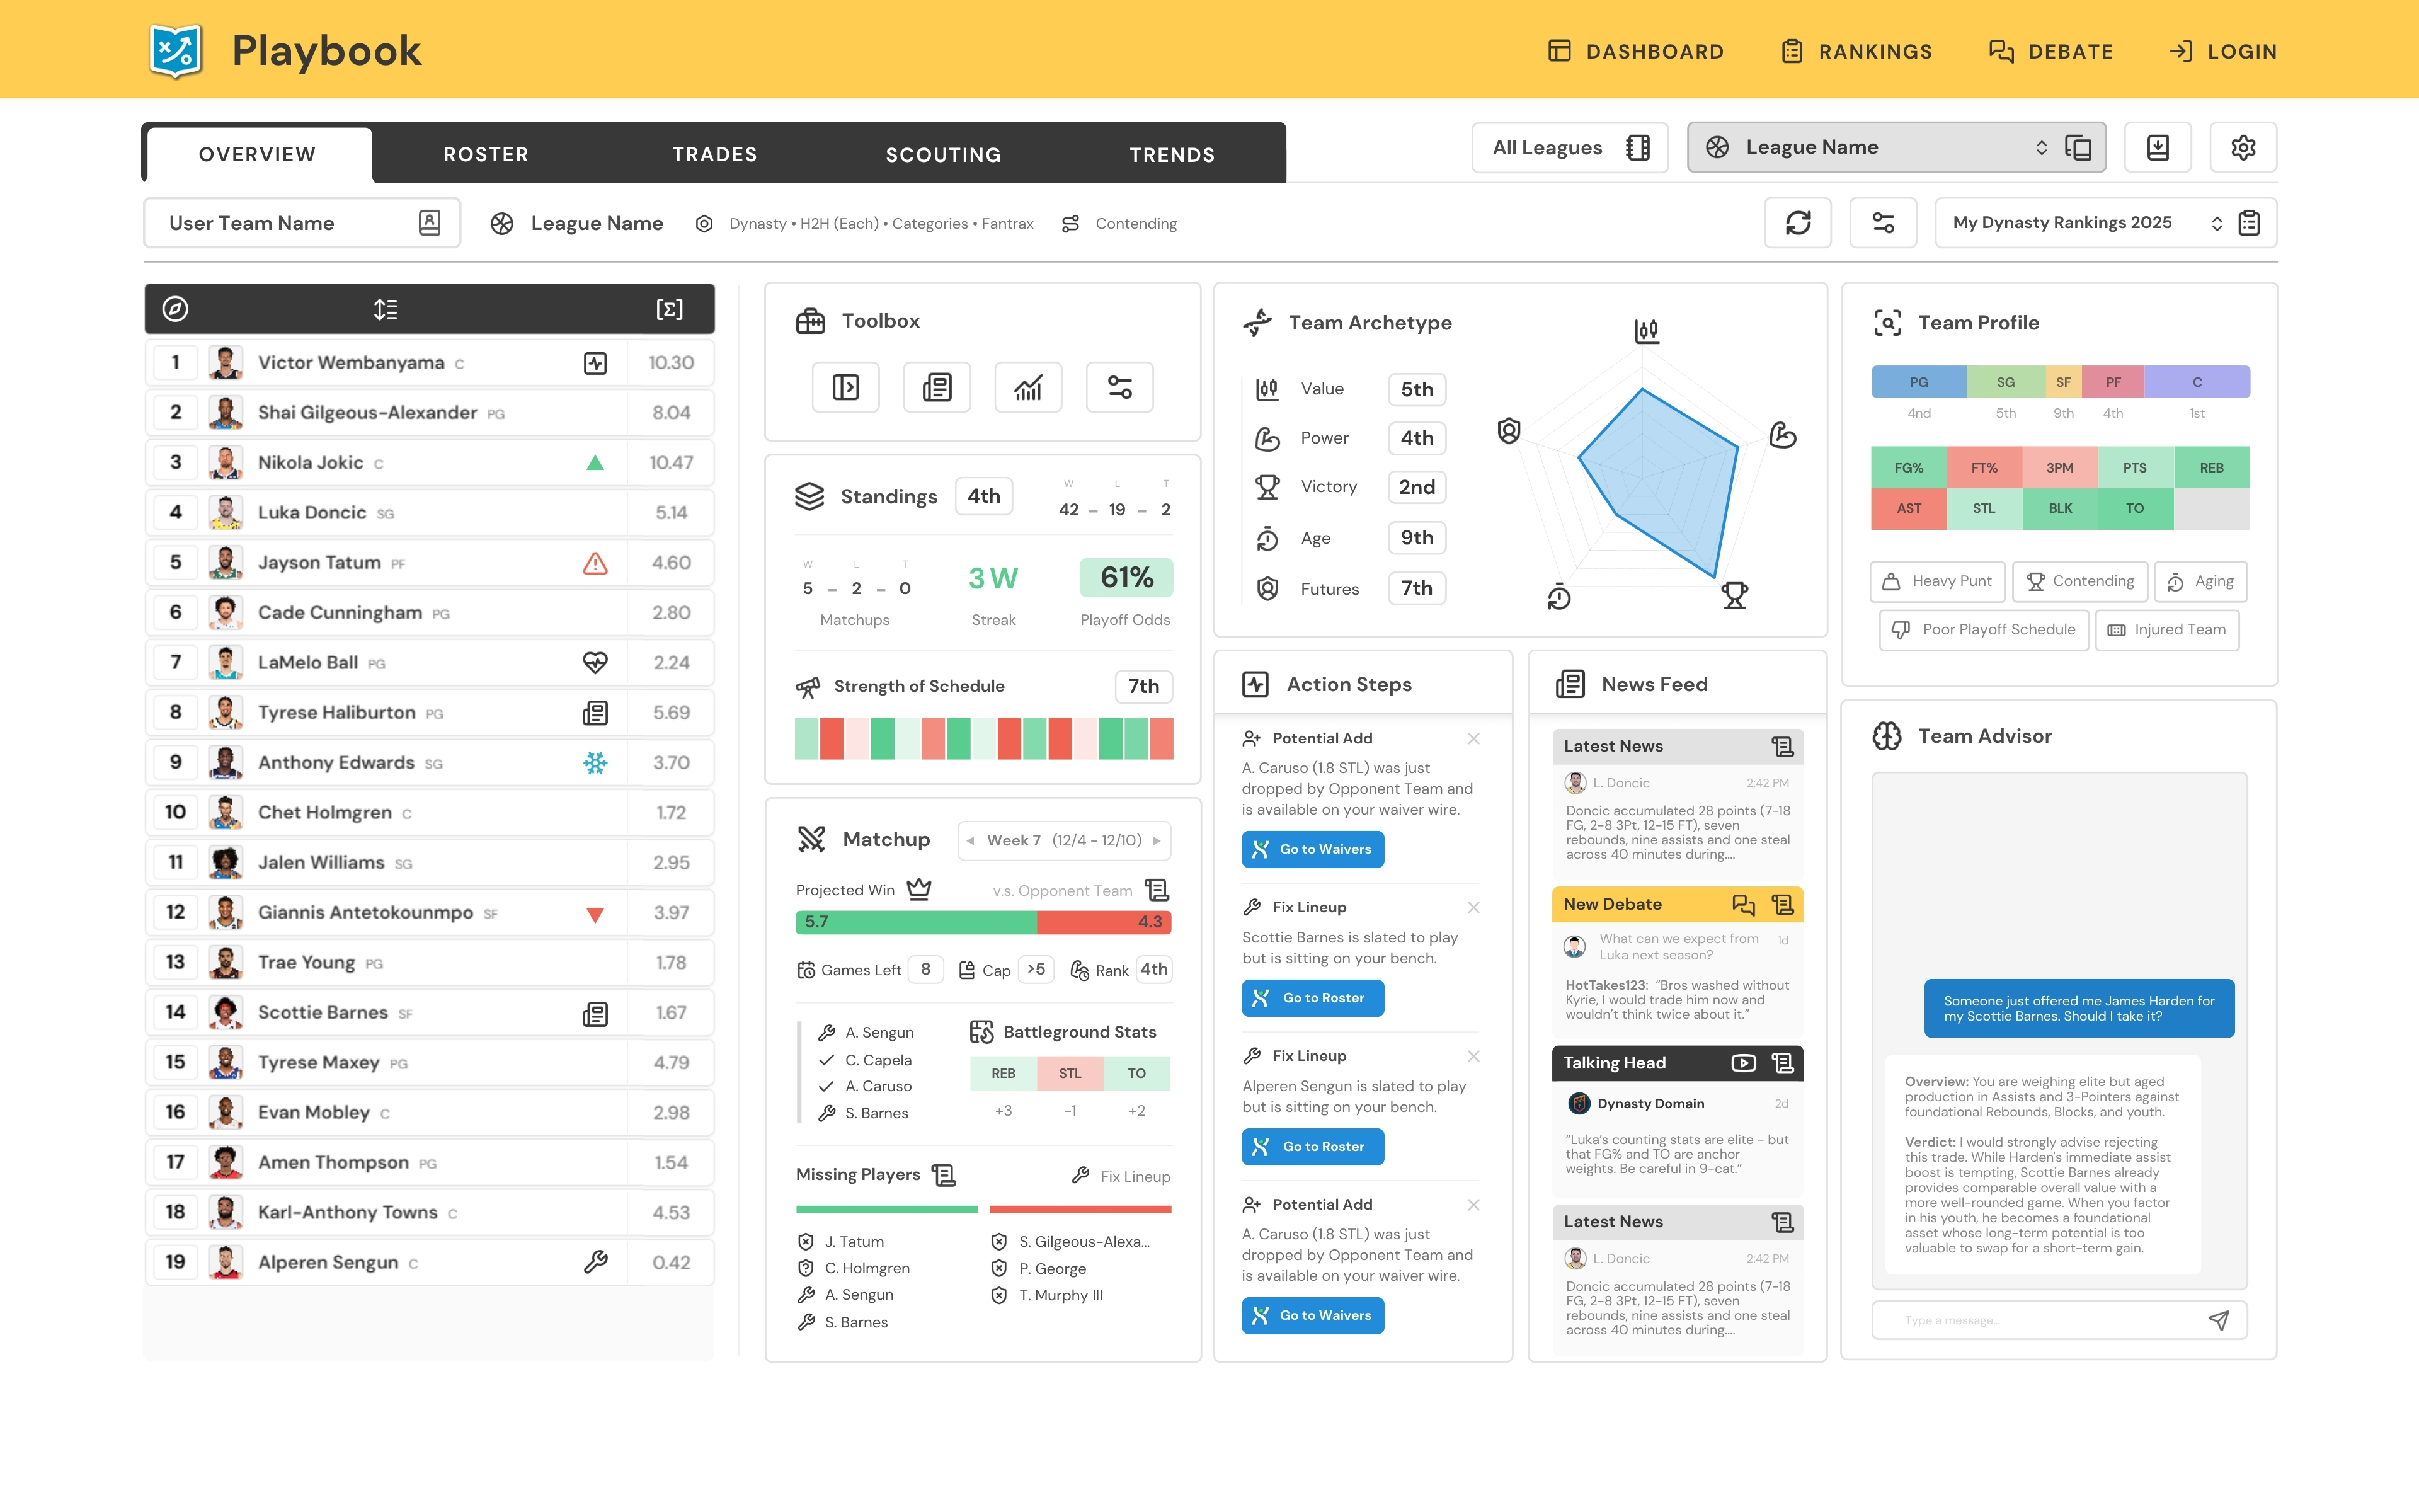Toggle the Aging tag in Team Profile
This screenshot has width=2419, height=1512.
click(x=2201, y=581)
